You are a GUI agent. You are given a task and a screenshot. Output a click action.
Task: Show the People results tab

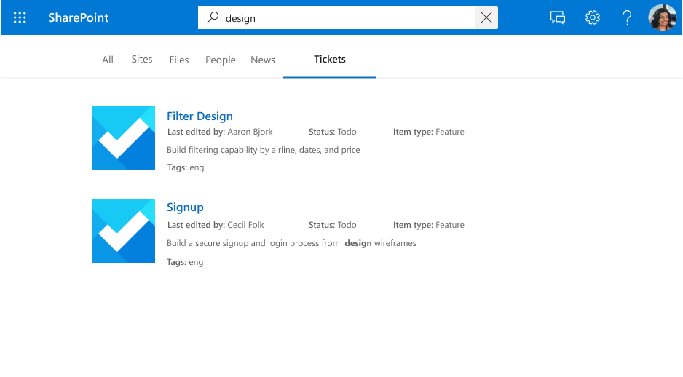pos(221,60)
